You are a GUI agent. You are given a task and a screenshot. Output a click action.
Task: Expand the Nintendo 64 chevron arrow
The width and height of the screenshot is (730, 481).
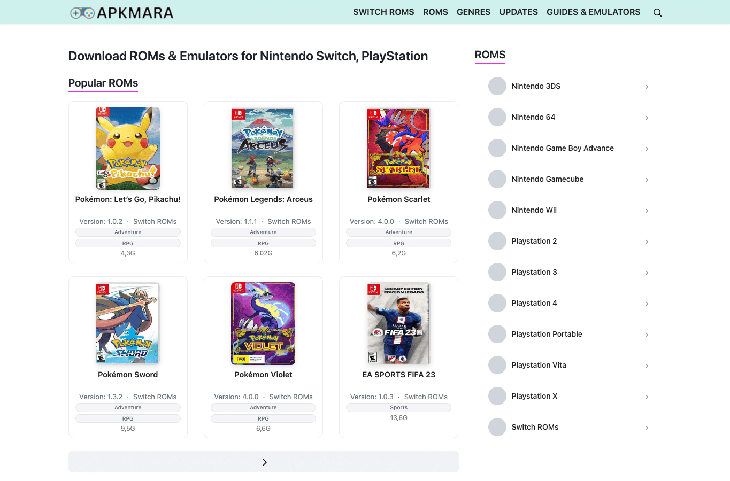pos(647,118)
